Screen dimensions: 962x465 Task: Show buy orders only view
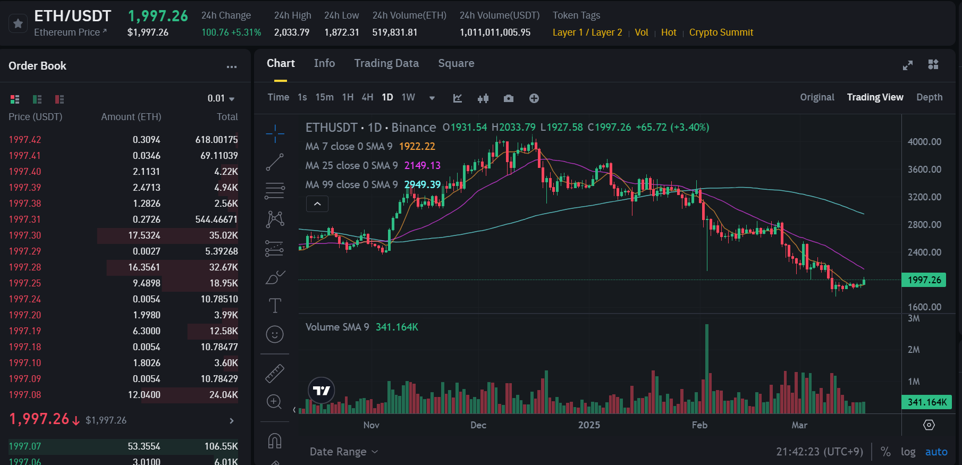[37, 99]
